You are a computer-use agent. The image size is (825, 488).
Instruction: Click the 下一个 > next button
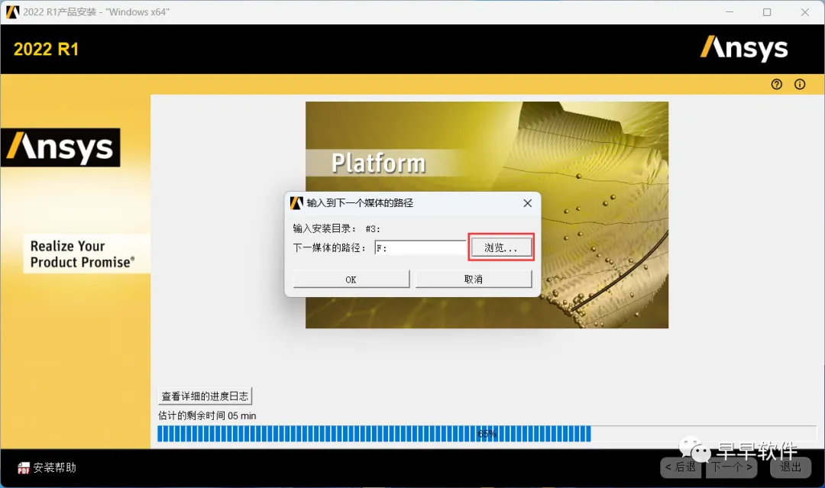click(x=731, y=467)
